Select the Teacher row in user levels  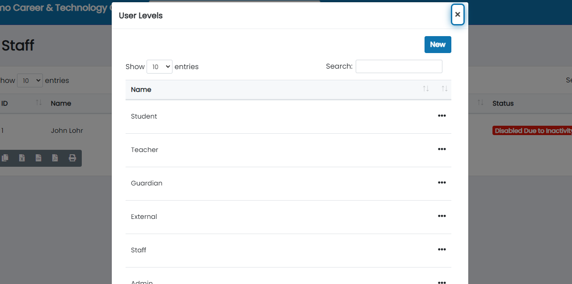click(x=144, y=150)
